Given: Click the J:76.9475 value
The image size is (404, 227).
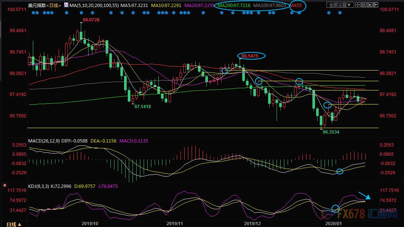Looking at the screenshot, I should point(108,186).
